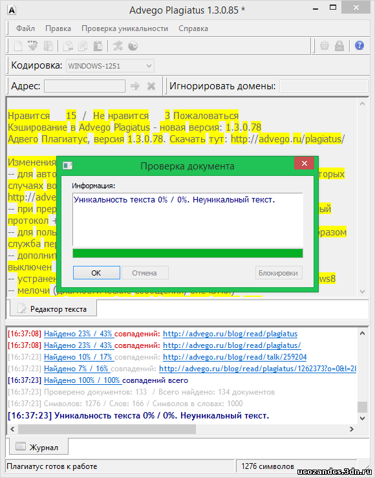Image resolution: width=375 pixels, height=478 pixels.
Task: Click status bar text '1276 символов'
Action: point(268,466)
